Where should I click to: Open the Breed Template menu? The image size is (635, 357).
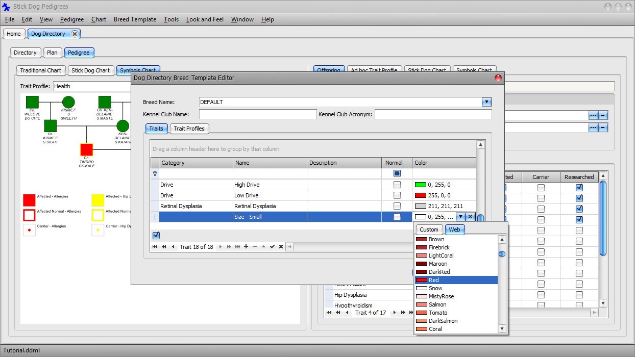135,19
